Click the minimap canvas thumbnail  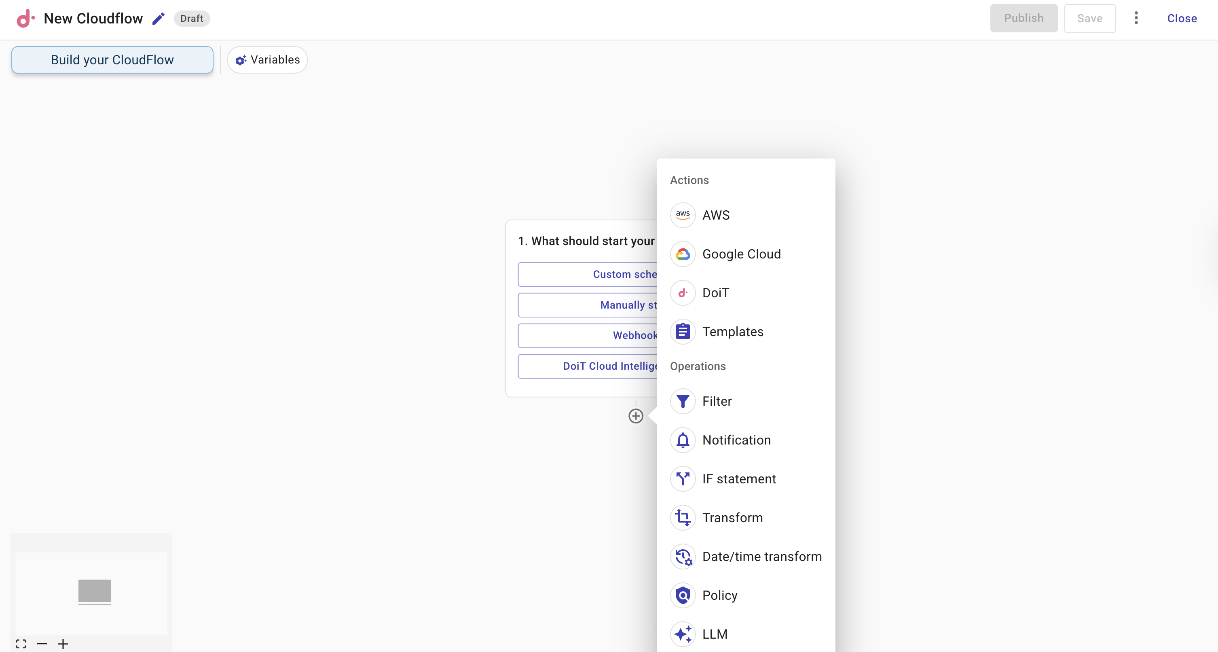(x=94, y=591)
